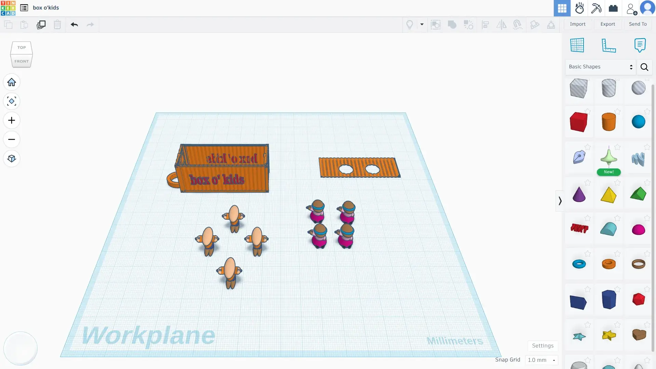Screen dimensions: 656x369
Task: Click the Mirror tool icon
Action: (x=502, y=25)
